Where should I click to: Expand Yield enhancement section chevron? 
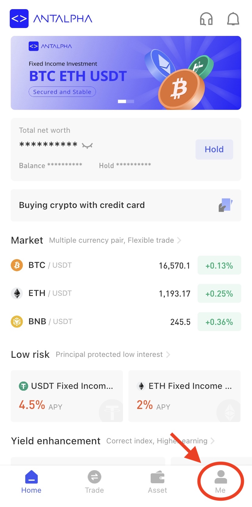(x=213, y=441)
